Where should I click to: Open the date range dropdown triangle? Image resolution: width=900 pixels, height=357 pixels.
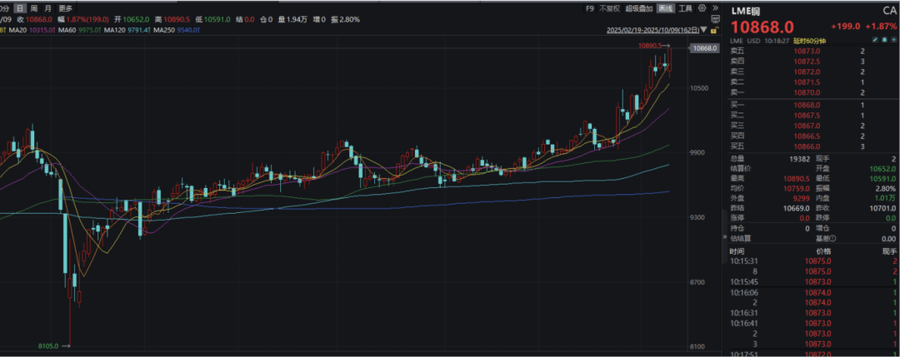(x=703, y=30)
